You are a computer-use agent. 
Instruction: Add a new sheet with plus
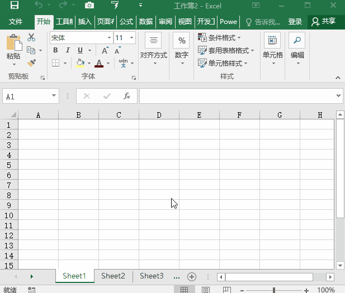pos(192,277)
